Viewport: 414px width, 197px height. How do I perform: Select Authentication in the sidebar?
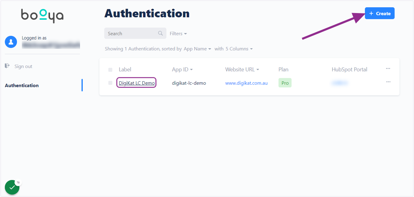click(x=22, y=85)
